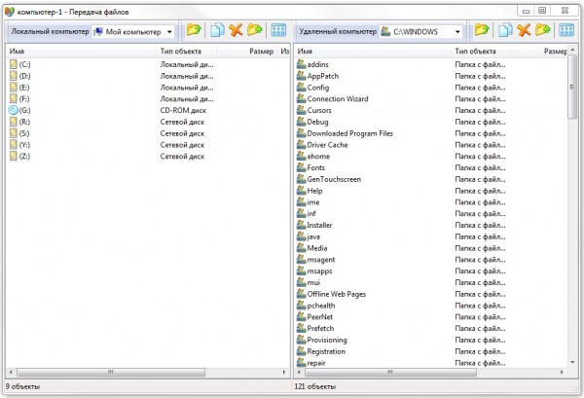Select the Downloaded Program Files folder name
The height and width of the screenshot is (398, 584).
click(x=349, y=133)
